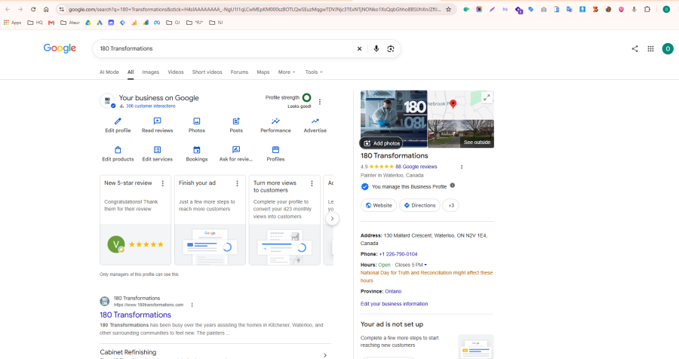This screenshot has width=679, height=359.
Task: Open the Posts icon
Action: coord(236,121)
